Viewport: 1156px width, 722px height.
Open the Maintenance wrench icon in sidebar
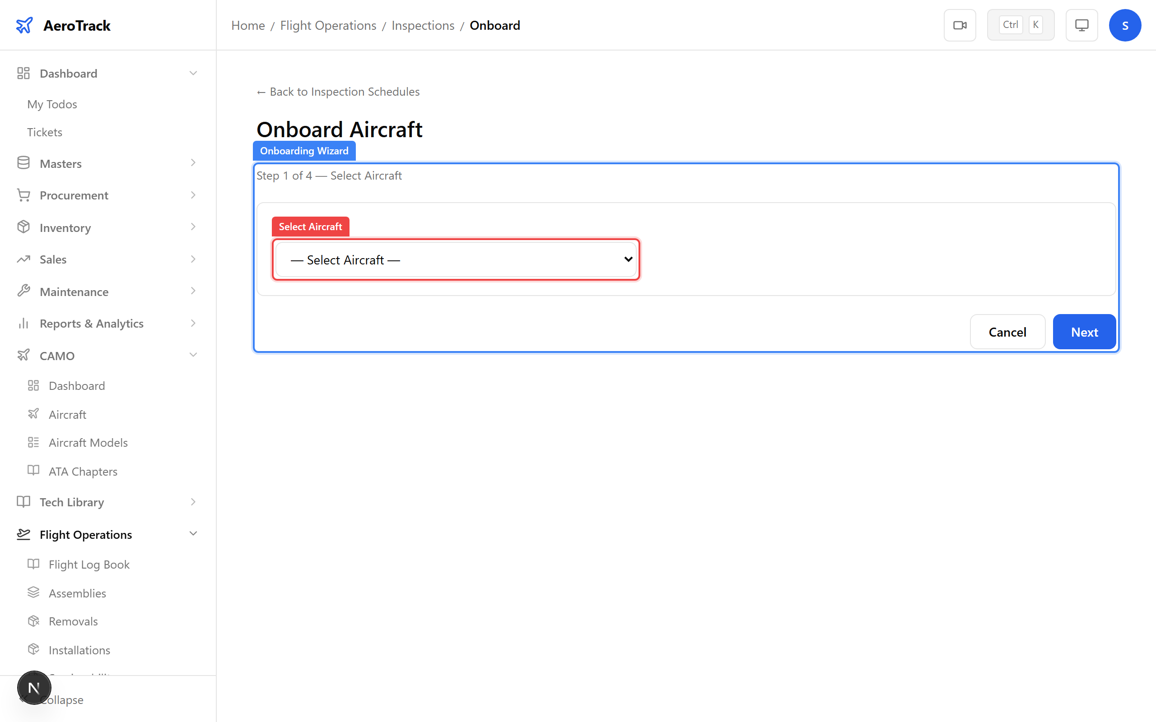point(23,291)
